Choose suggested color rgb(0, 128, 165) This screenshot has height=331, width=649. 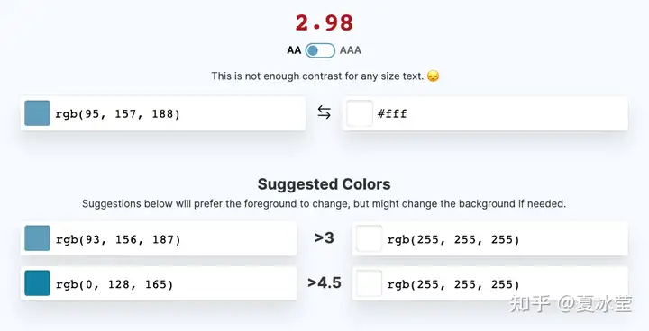pyautogui.click(x=159, y=283)
